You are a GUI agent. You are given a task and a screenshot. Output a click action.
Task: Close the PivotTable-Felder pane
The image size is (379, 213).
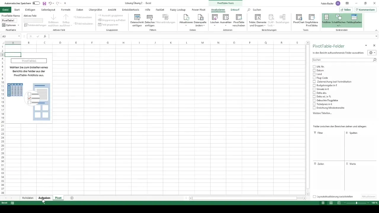click(x=374, y=46)
